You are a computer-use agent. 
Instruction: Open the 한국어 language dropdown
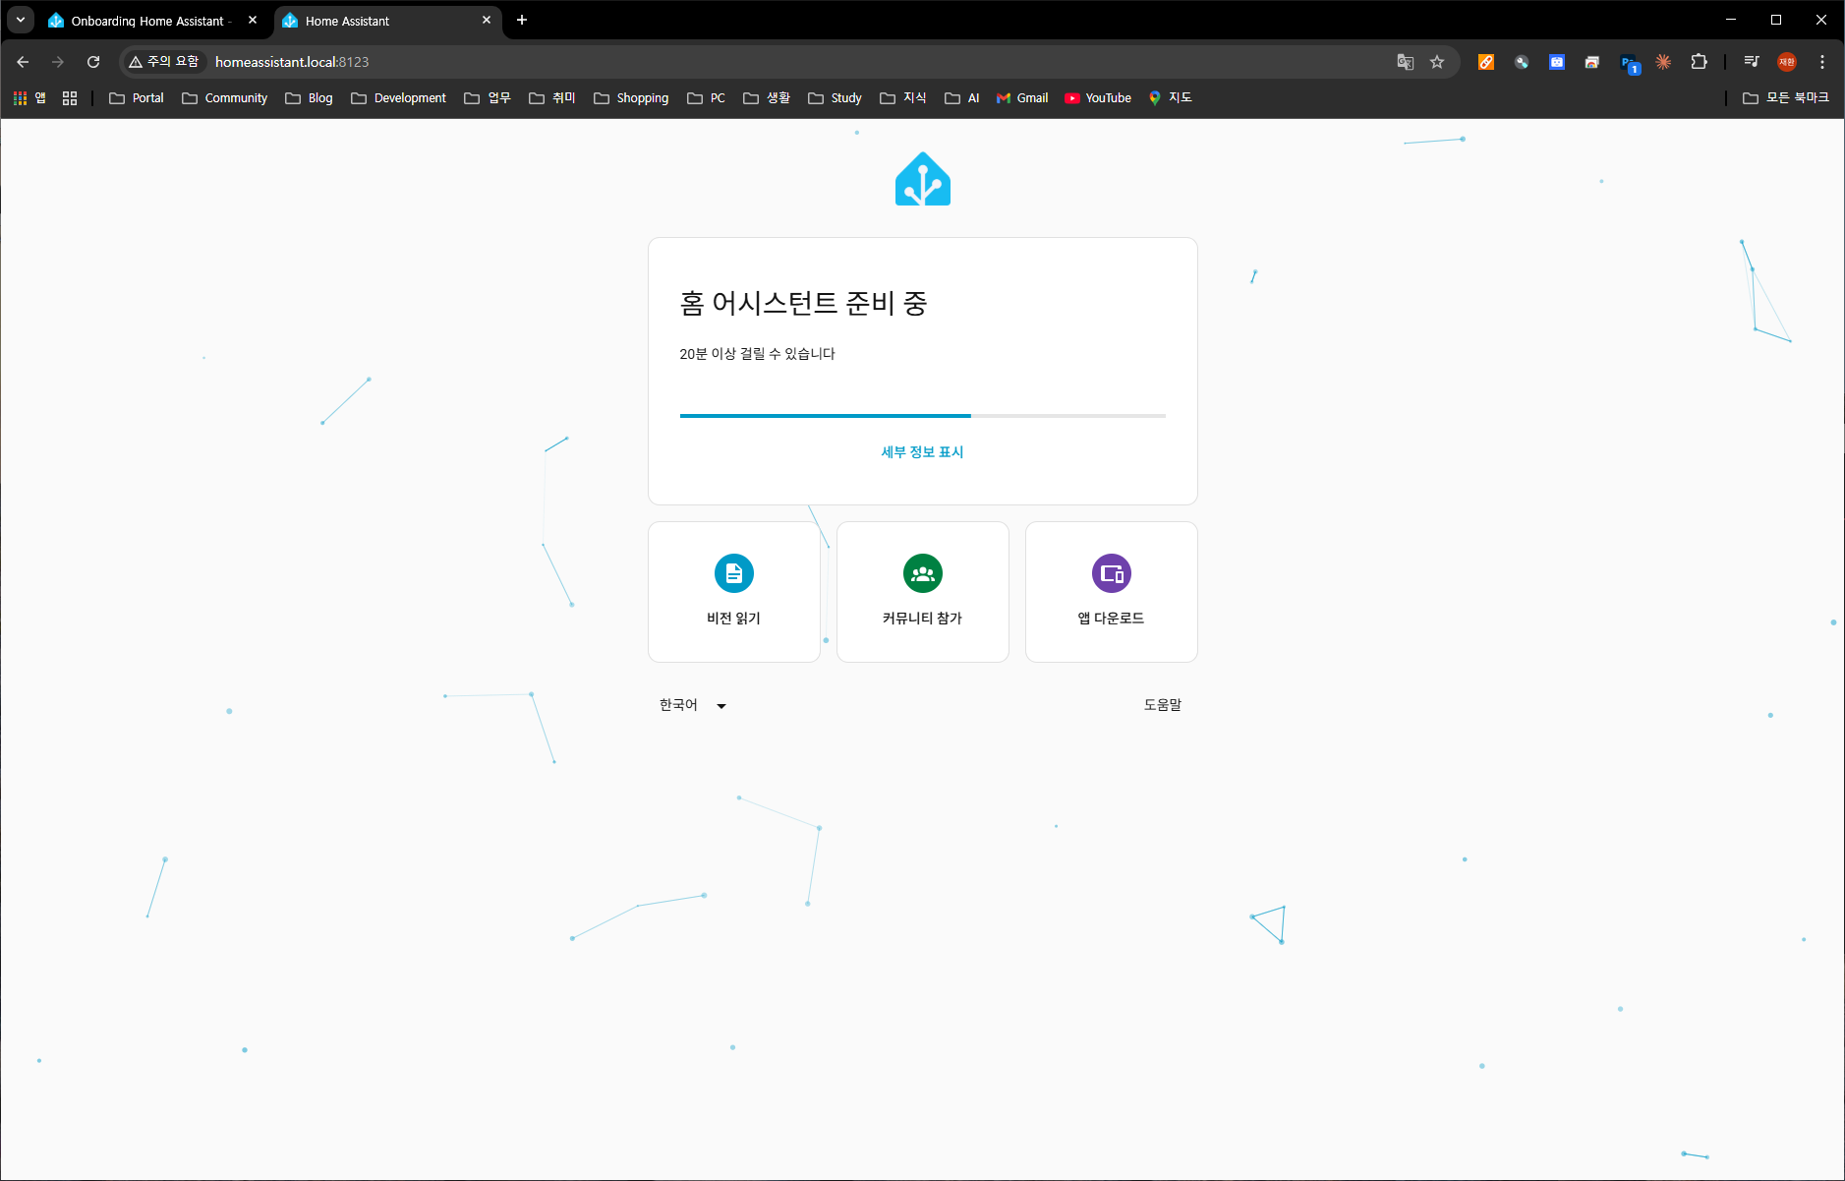click(693, 705)
